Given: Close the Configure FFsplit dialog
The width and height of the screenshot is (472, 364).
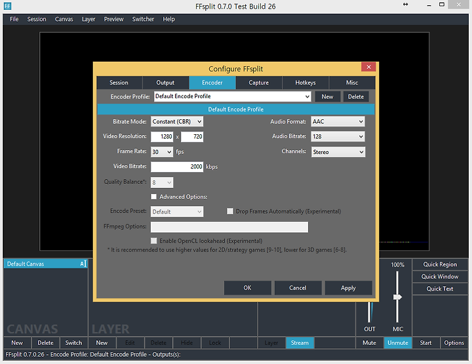Looking at the screenshot, I should pyautogui.click(x=368, y=67).
